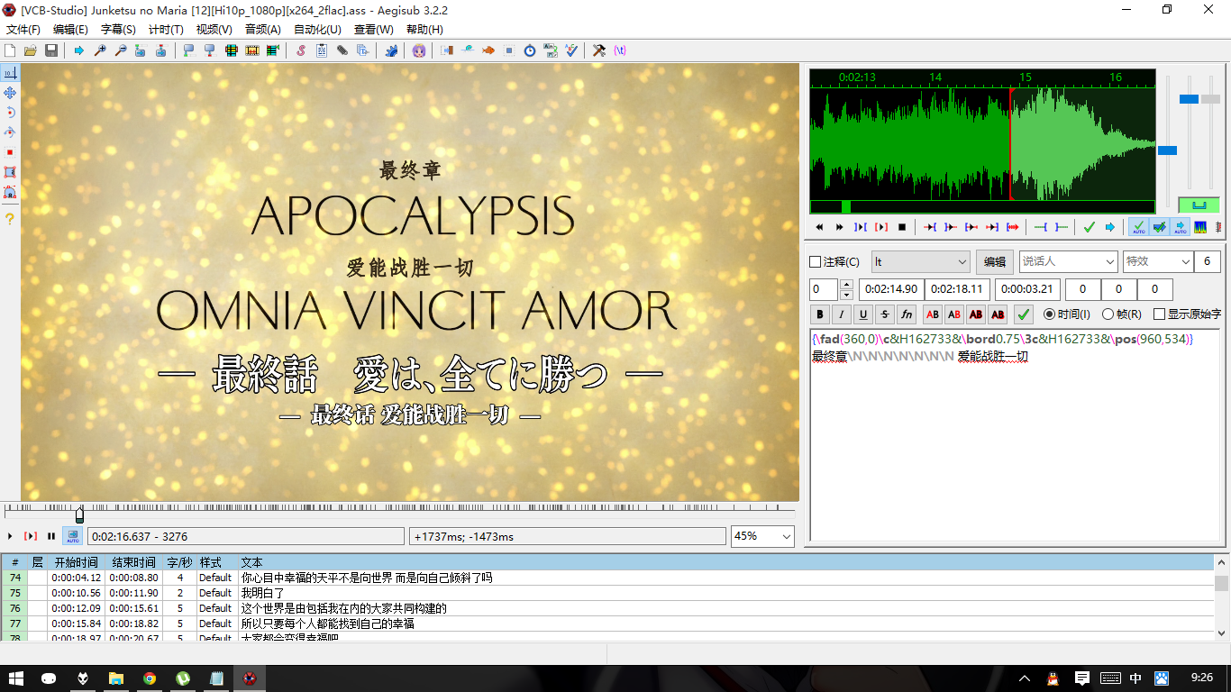The image size is (1231, 692).
Task: Open the ASSDraw anime-face icon
Action: [x=419, y=50]
